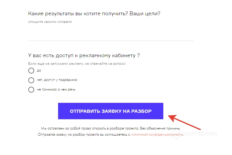Click placeholder "опишите своими словами"
Image resolution: width=232 pixels, height=155 pixels.
click(50, 22)
